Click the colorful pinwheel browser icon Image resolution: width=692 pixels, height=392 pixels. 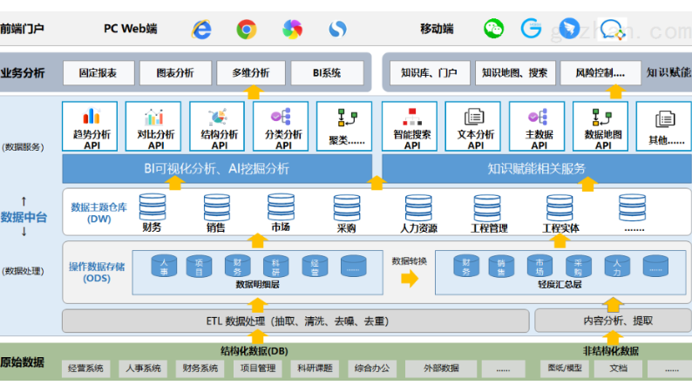[292, 30]
